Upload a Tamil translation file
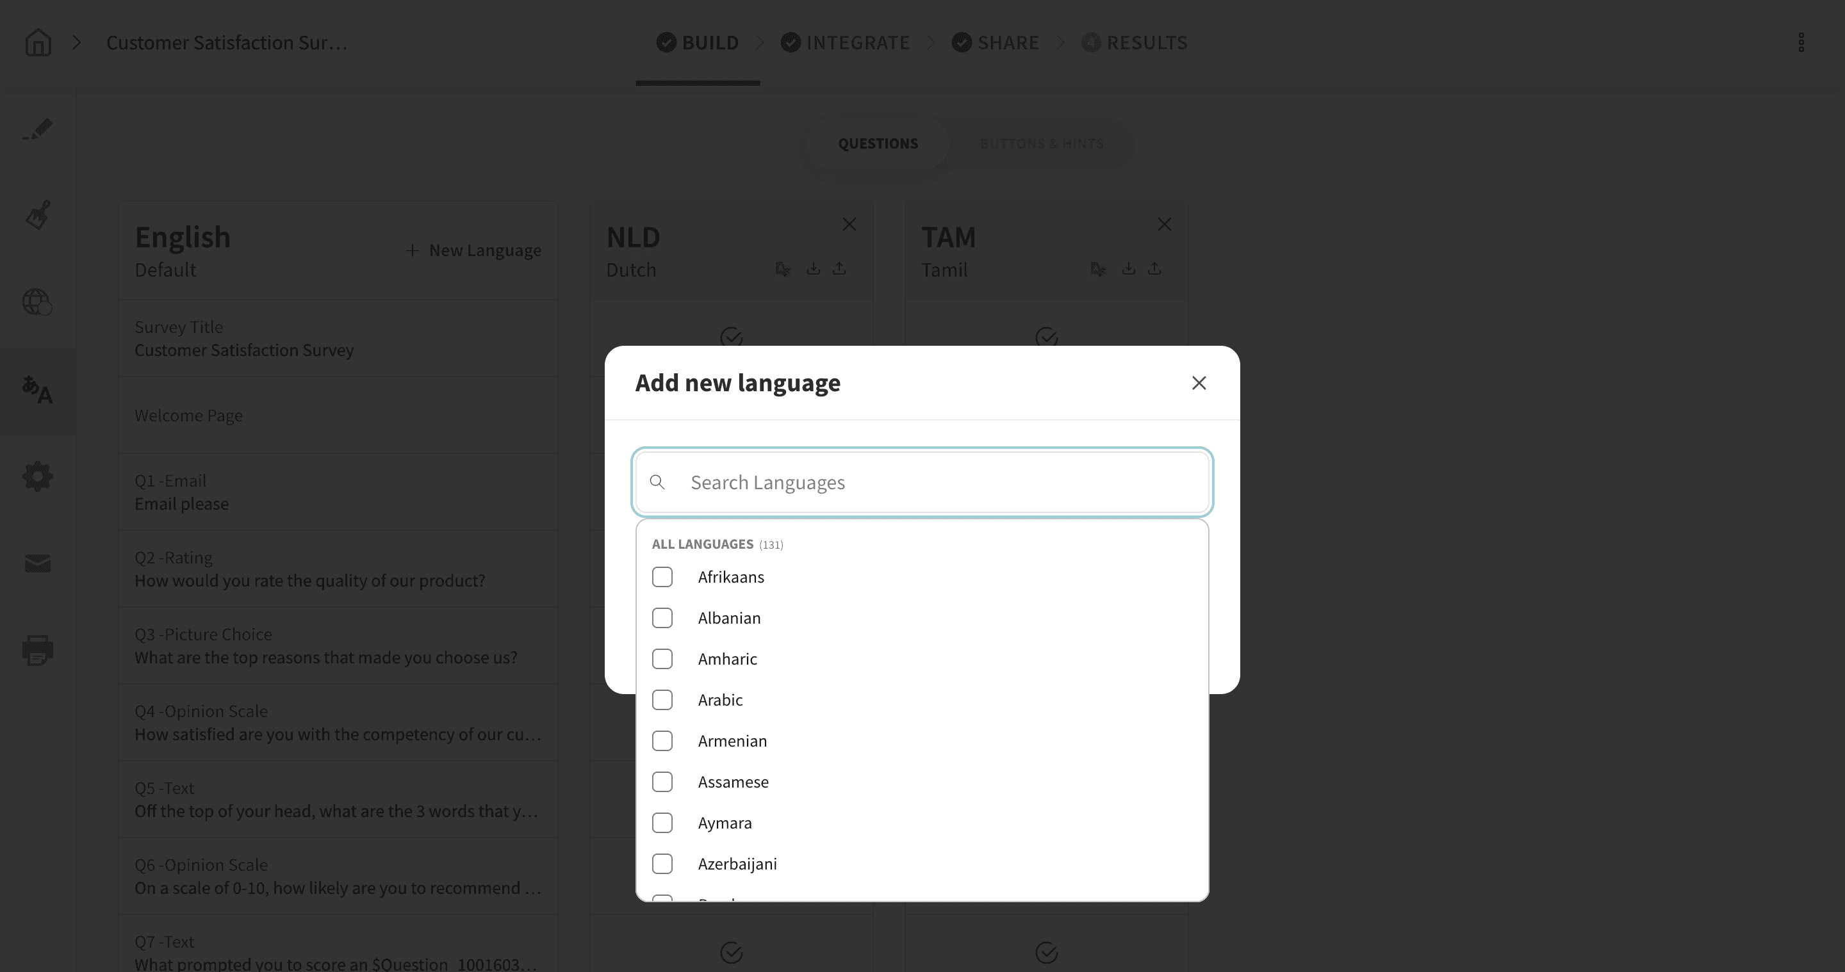This screenshot has height=972, width=1845. tap(1154, 269)
